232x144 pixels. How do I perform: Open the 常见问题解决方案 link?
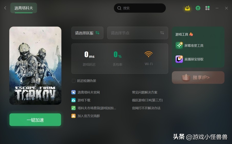click(x=145, y=92)
